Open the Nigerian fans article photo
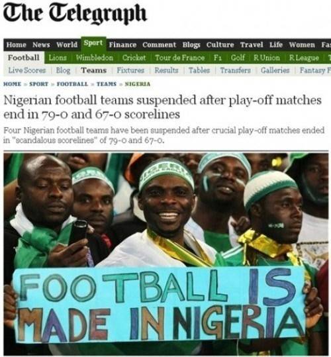This screenshot has width=331, height=357. click(166, 254)
